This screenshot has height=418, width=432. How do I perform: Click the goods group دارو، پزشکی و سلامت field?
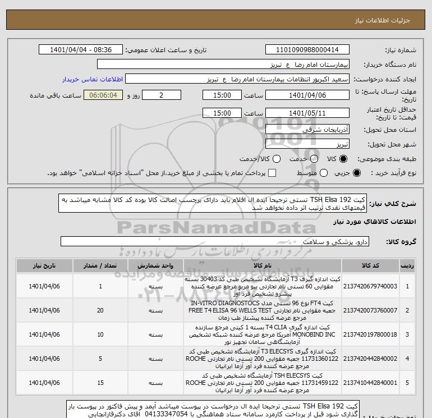point(215,241)
